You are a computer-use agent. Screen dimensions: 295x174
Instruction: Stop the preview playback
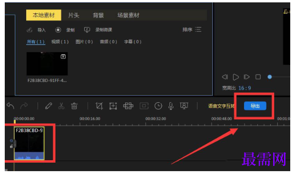[258, 77]
